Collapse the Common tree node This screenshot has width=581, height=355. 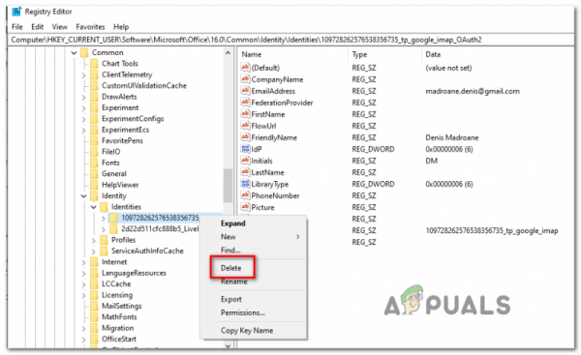(75, 52)
